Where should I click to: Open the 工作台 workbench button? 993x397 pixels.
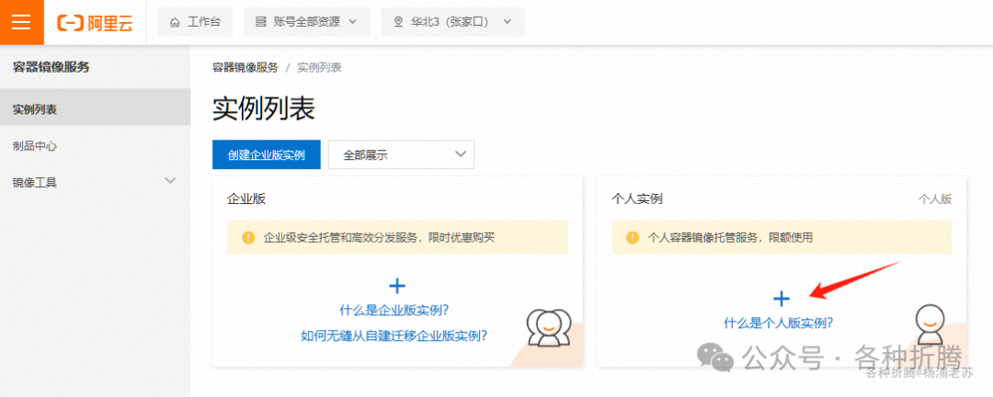196,22
